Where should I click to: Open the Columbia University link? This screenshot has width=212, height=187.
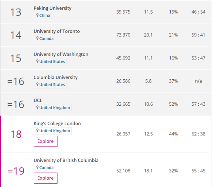pos(56,77)
